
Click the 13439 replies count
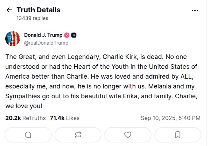33,18
